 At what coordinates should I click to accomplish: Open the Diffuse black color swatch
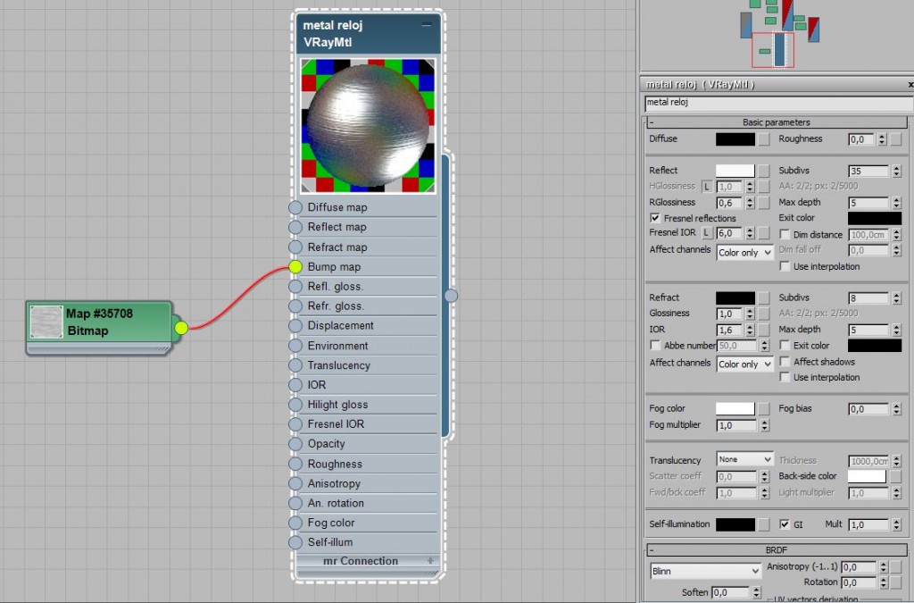pos(735,138)
